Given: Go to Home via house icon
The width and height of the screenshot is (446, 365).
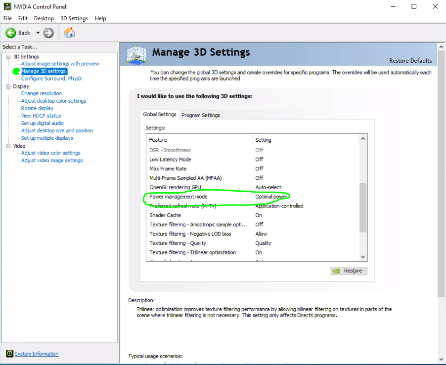Looking at the screenshot, I should 69,33.
